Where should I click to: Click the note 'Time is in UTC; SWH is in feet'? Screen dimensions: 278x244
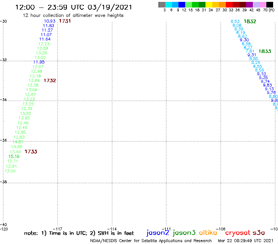pyautogui.click(x=79, y=233)
